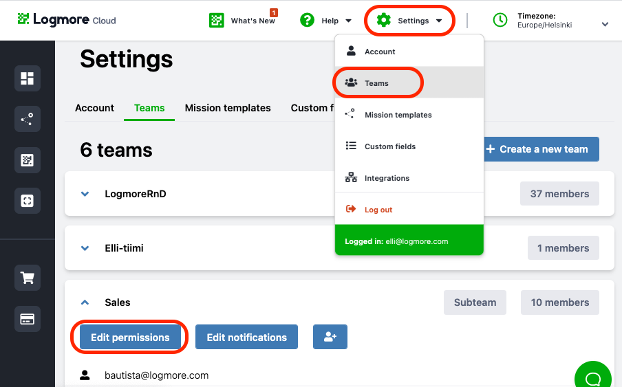This screenshot has height=387, width=622.
Task: Click the Elli-tiimi team name
Action: pyautogui.click(x=124, y=248)
